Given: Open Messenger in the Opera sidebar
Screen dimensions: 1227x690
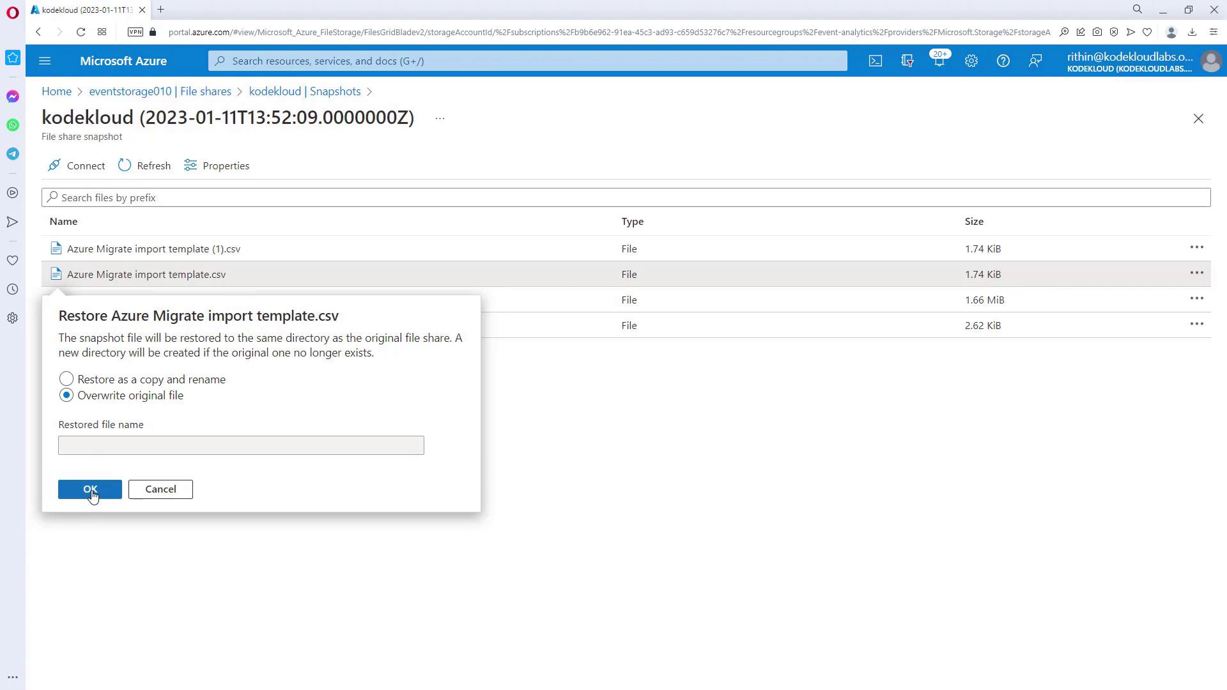Looking at the screenshot, I should 13,96.
